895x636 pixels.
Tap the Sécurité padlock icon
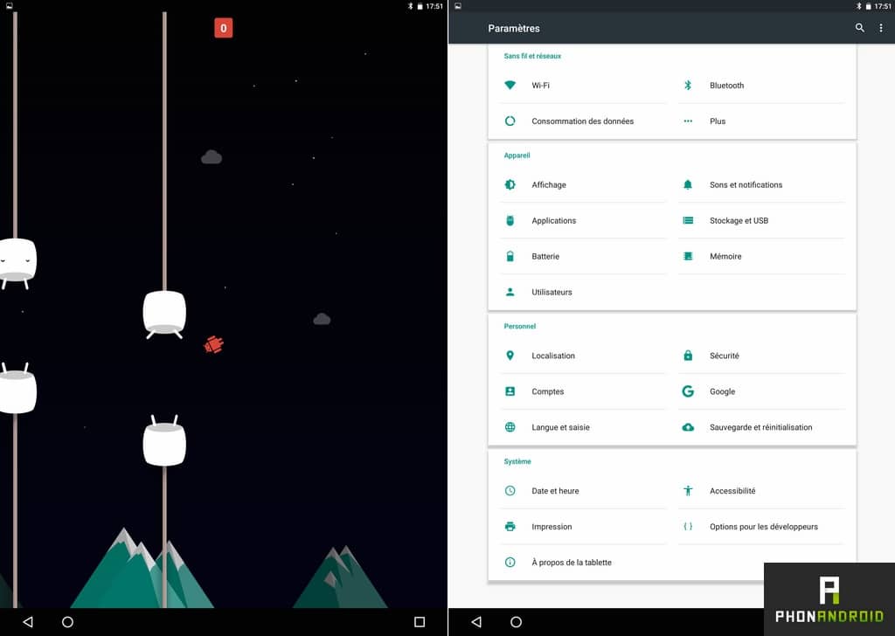688,356
